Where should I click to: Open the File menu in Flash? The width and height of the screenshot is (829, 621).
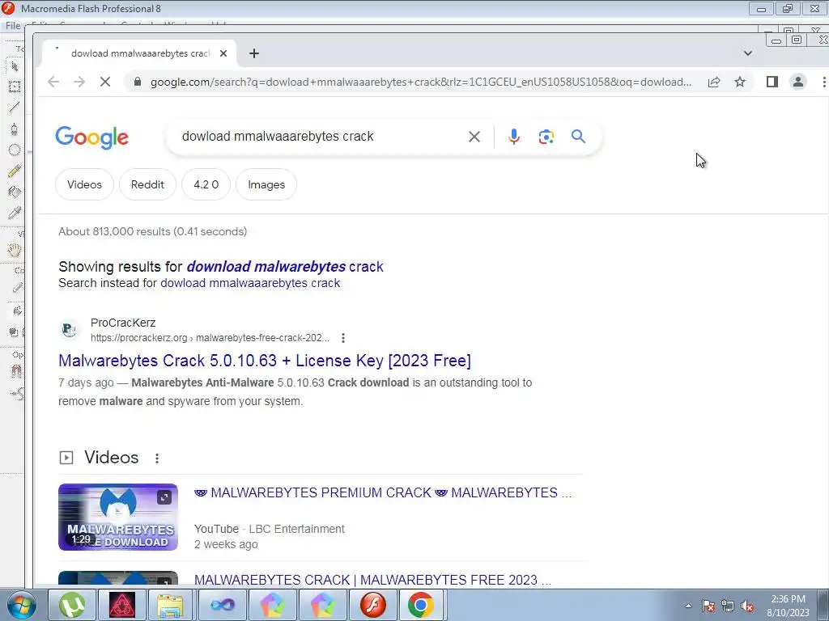(13, 25)
